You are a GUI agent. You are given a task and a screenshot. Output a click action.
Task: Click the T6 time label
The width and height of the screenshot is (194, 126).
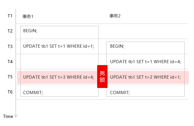coord(10,92)
